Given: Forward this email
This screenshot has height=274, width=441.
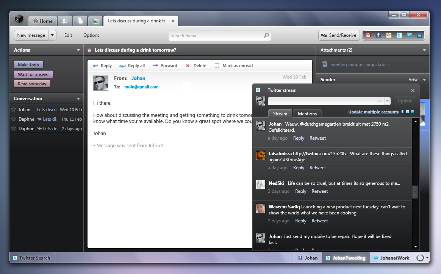Looking at the screenshot, I should coord(165,66).
